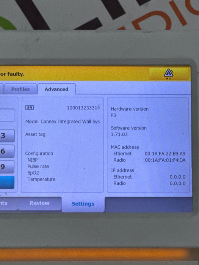The width and height of the screenshot is (199, 265).
Task: Open the Profiles tab
Action: pos(20,89)
